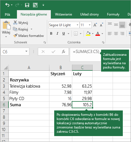Click the Płyty CD cell
This screenshot has height=142, width=131.
coord(29,99)
